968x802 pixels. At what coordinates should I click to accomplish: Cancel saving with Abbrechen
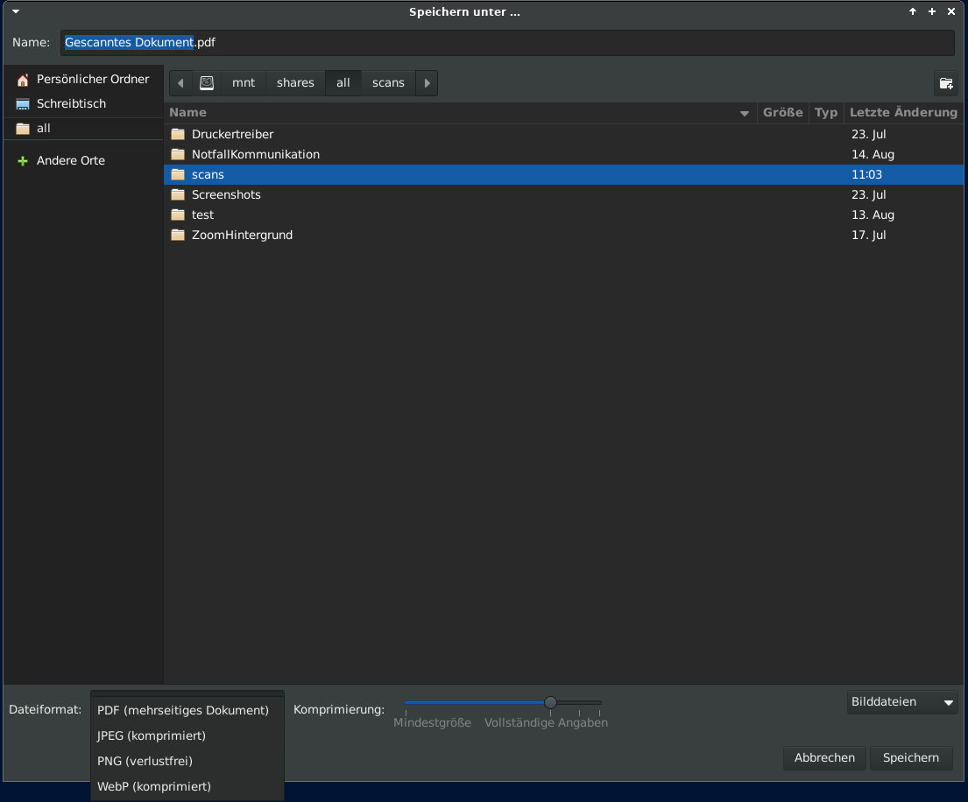pos(824,758)
